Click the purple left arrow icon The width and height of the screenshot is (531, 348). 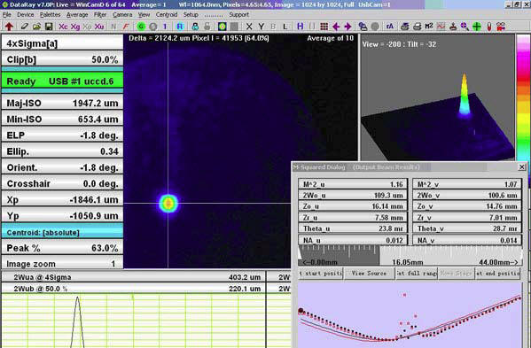point(336,27)
